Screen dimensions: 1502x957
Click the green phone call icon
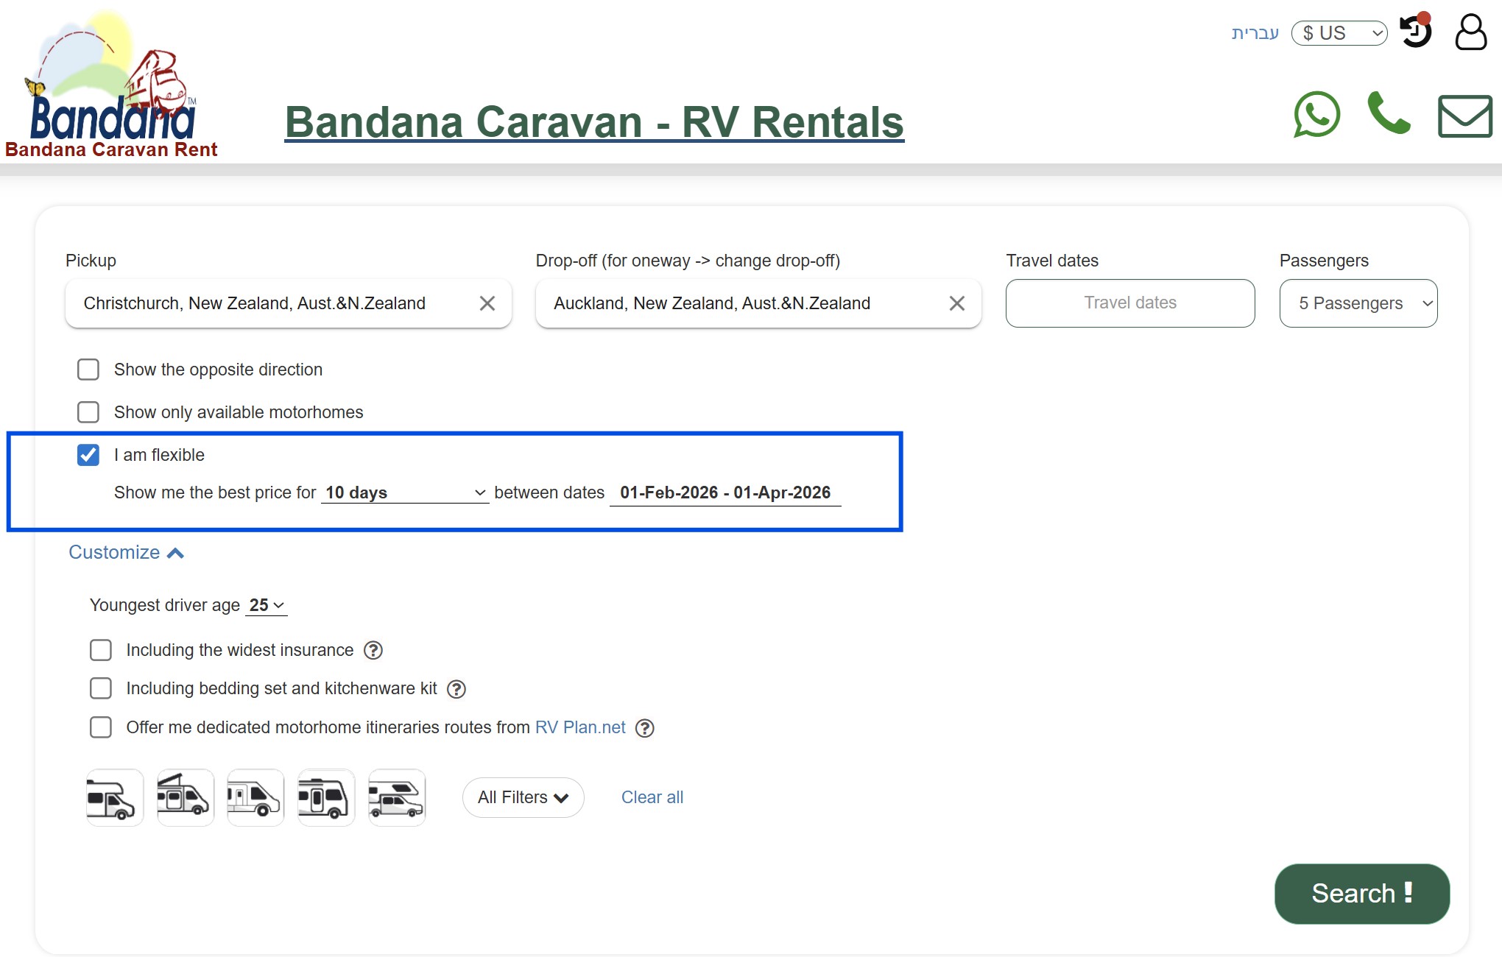[1390, 115]
